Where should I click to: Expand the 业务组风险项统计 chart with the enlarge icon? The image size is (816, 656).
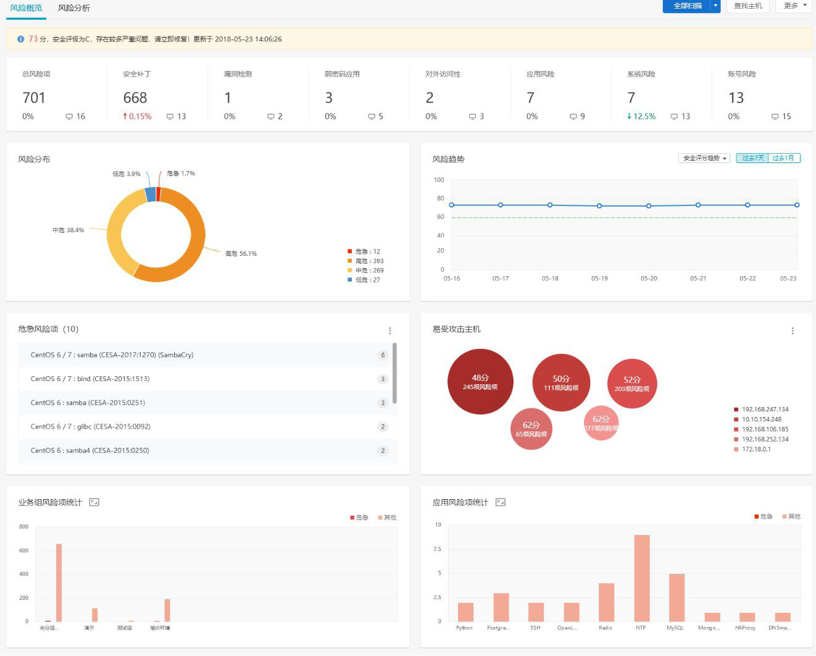(x=94, y=502)
